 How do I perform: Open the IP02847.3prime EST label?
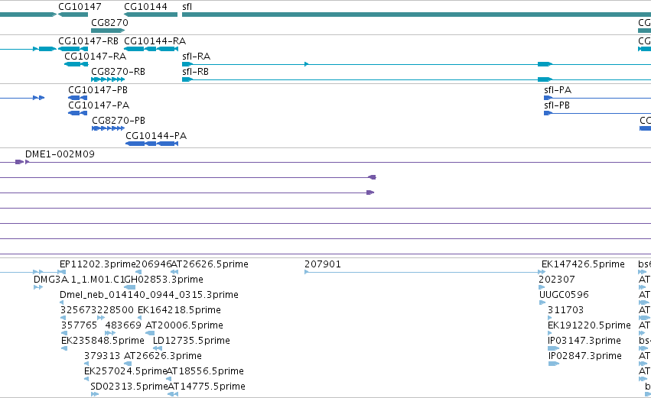[x=585, y=356]
